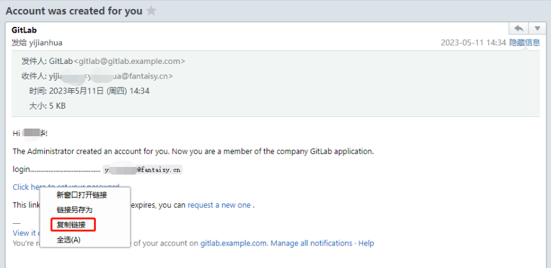Viewport: 551px width, 268px height.
Task: Click the login email address in body
Action: pyautogui.click(x=143, y=170)
